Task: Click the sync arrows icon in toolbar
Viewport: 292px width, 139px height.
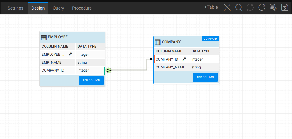Action: click(x=250, y=7)
